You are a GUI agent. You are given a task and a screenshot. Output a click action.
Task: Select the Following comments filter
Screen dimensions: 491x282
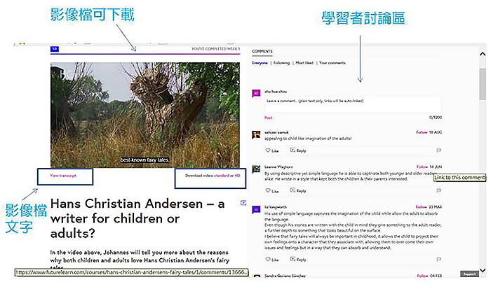pyautogui.click(x=281, y=63)
